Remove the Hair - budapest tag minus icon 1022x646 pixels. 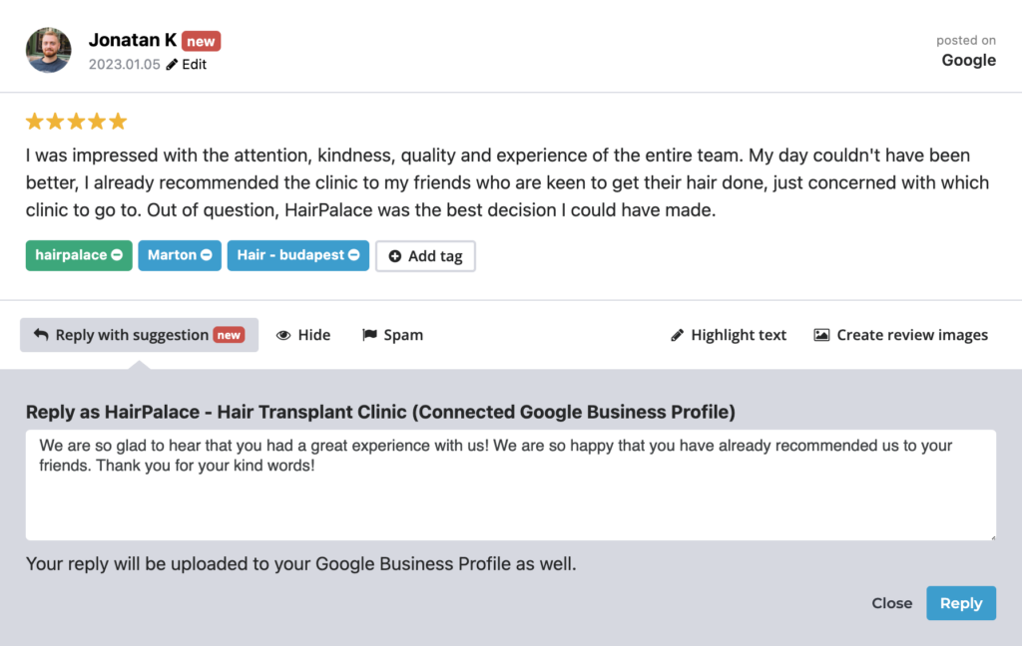pyautogui.click(x=355, y=255)
